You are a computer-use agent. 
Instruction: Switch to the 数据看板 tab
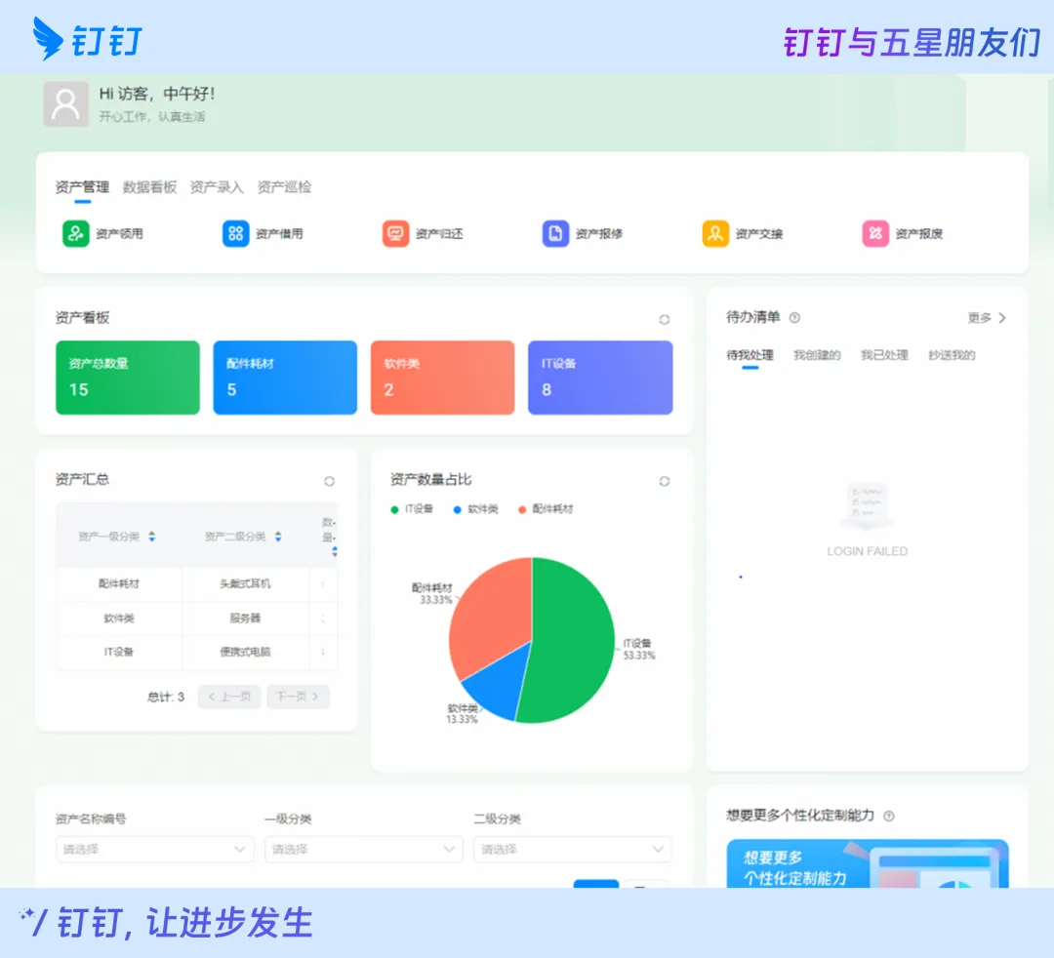coord(149,186)
